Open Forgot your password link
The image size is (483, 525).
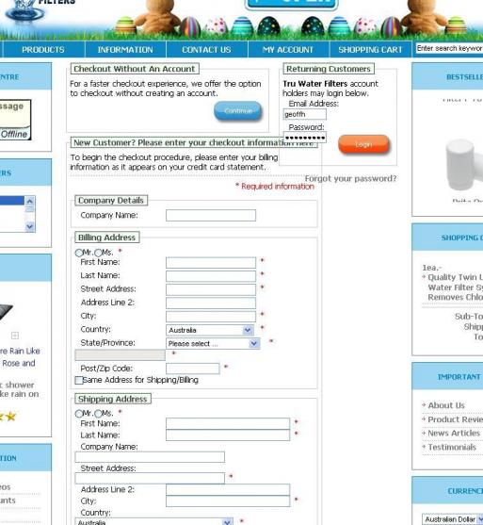point(350,178)
